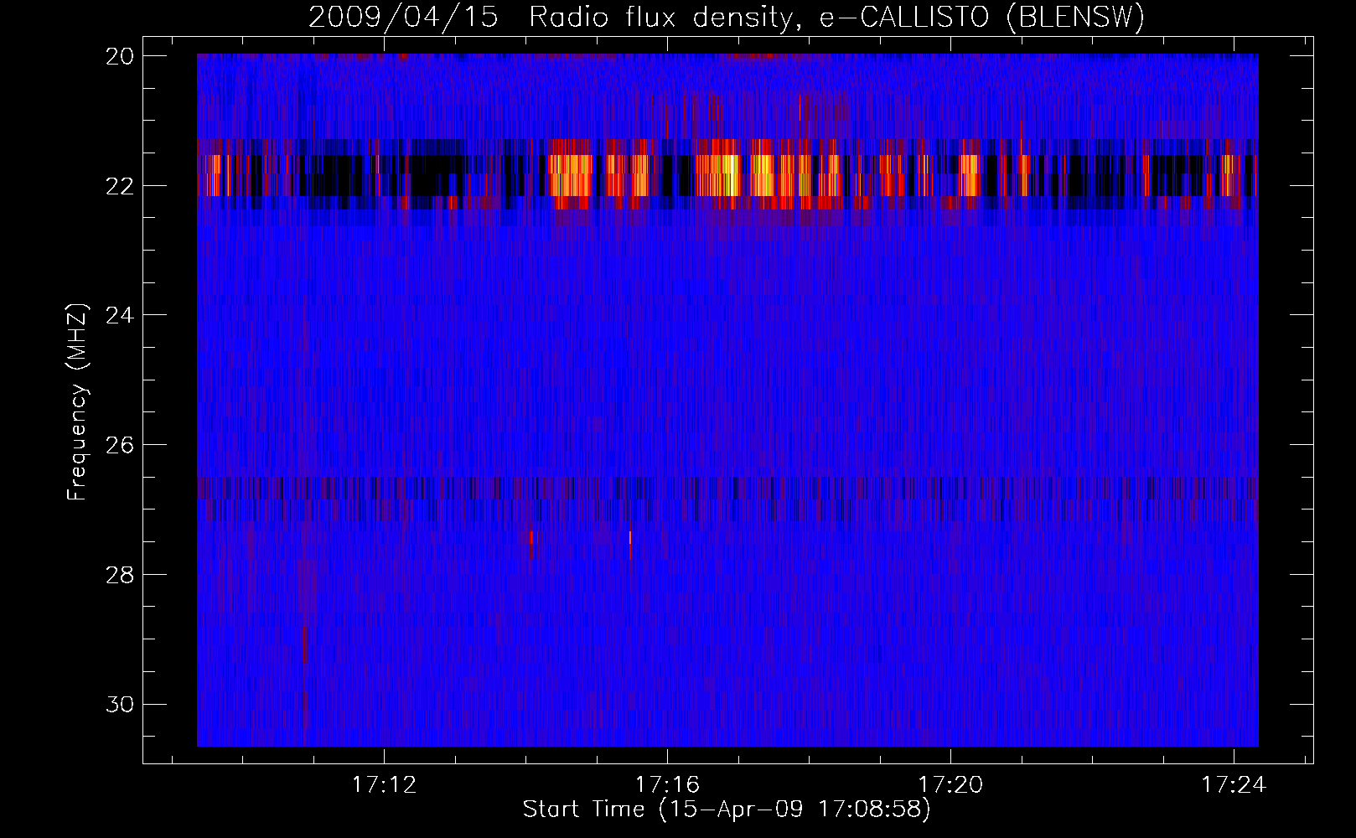Viewport: 1356px width, 838px height.
Task: Click the frequency tick label 20
Action: click(x=119, y=56)
